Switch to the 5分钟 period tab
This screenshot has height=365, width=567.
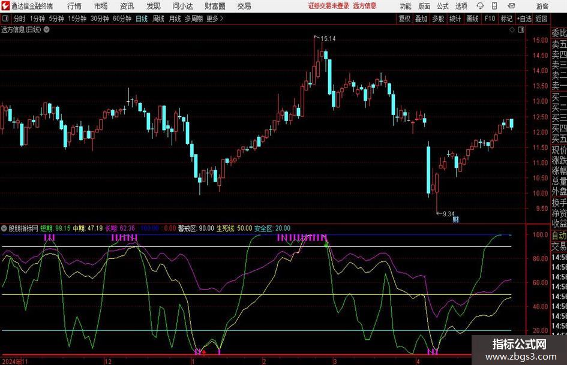(x=56, y=19)
